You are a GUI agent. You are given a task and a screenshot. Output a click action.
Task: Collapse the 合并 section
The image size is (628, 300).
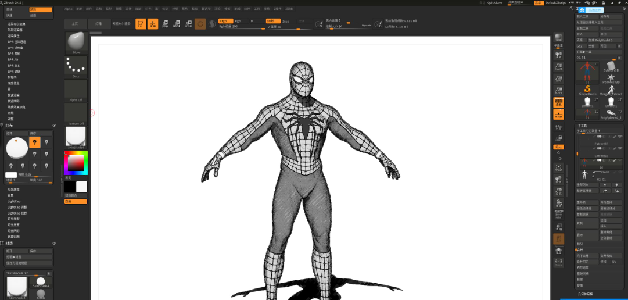coord(580,249)
